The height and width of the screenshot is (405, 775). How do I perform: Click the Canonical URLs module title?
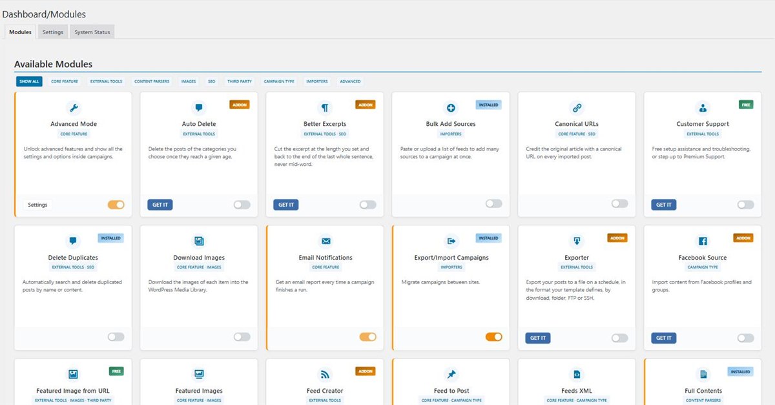(577, 124)
